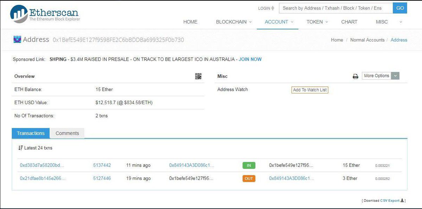Image resolution: width=422 pixels, height=209 pixels.
Task: Open the address QR code icon
Action: coord(198,76)
